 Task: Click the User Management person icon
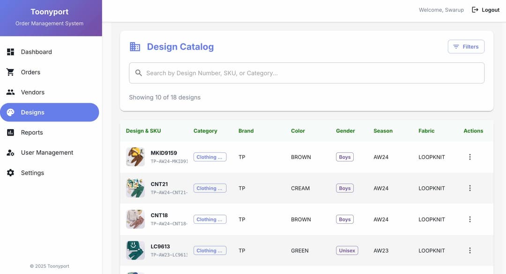(10, 152)
